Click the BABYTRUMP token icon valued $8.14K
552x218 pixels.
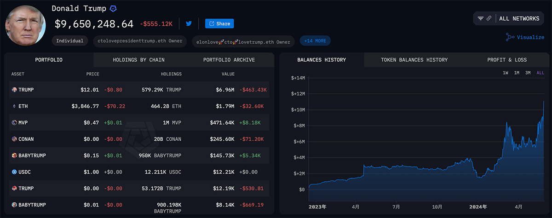[14, 205]
